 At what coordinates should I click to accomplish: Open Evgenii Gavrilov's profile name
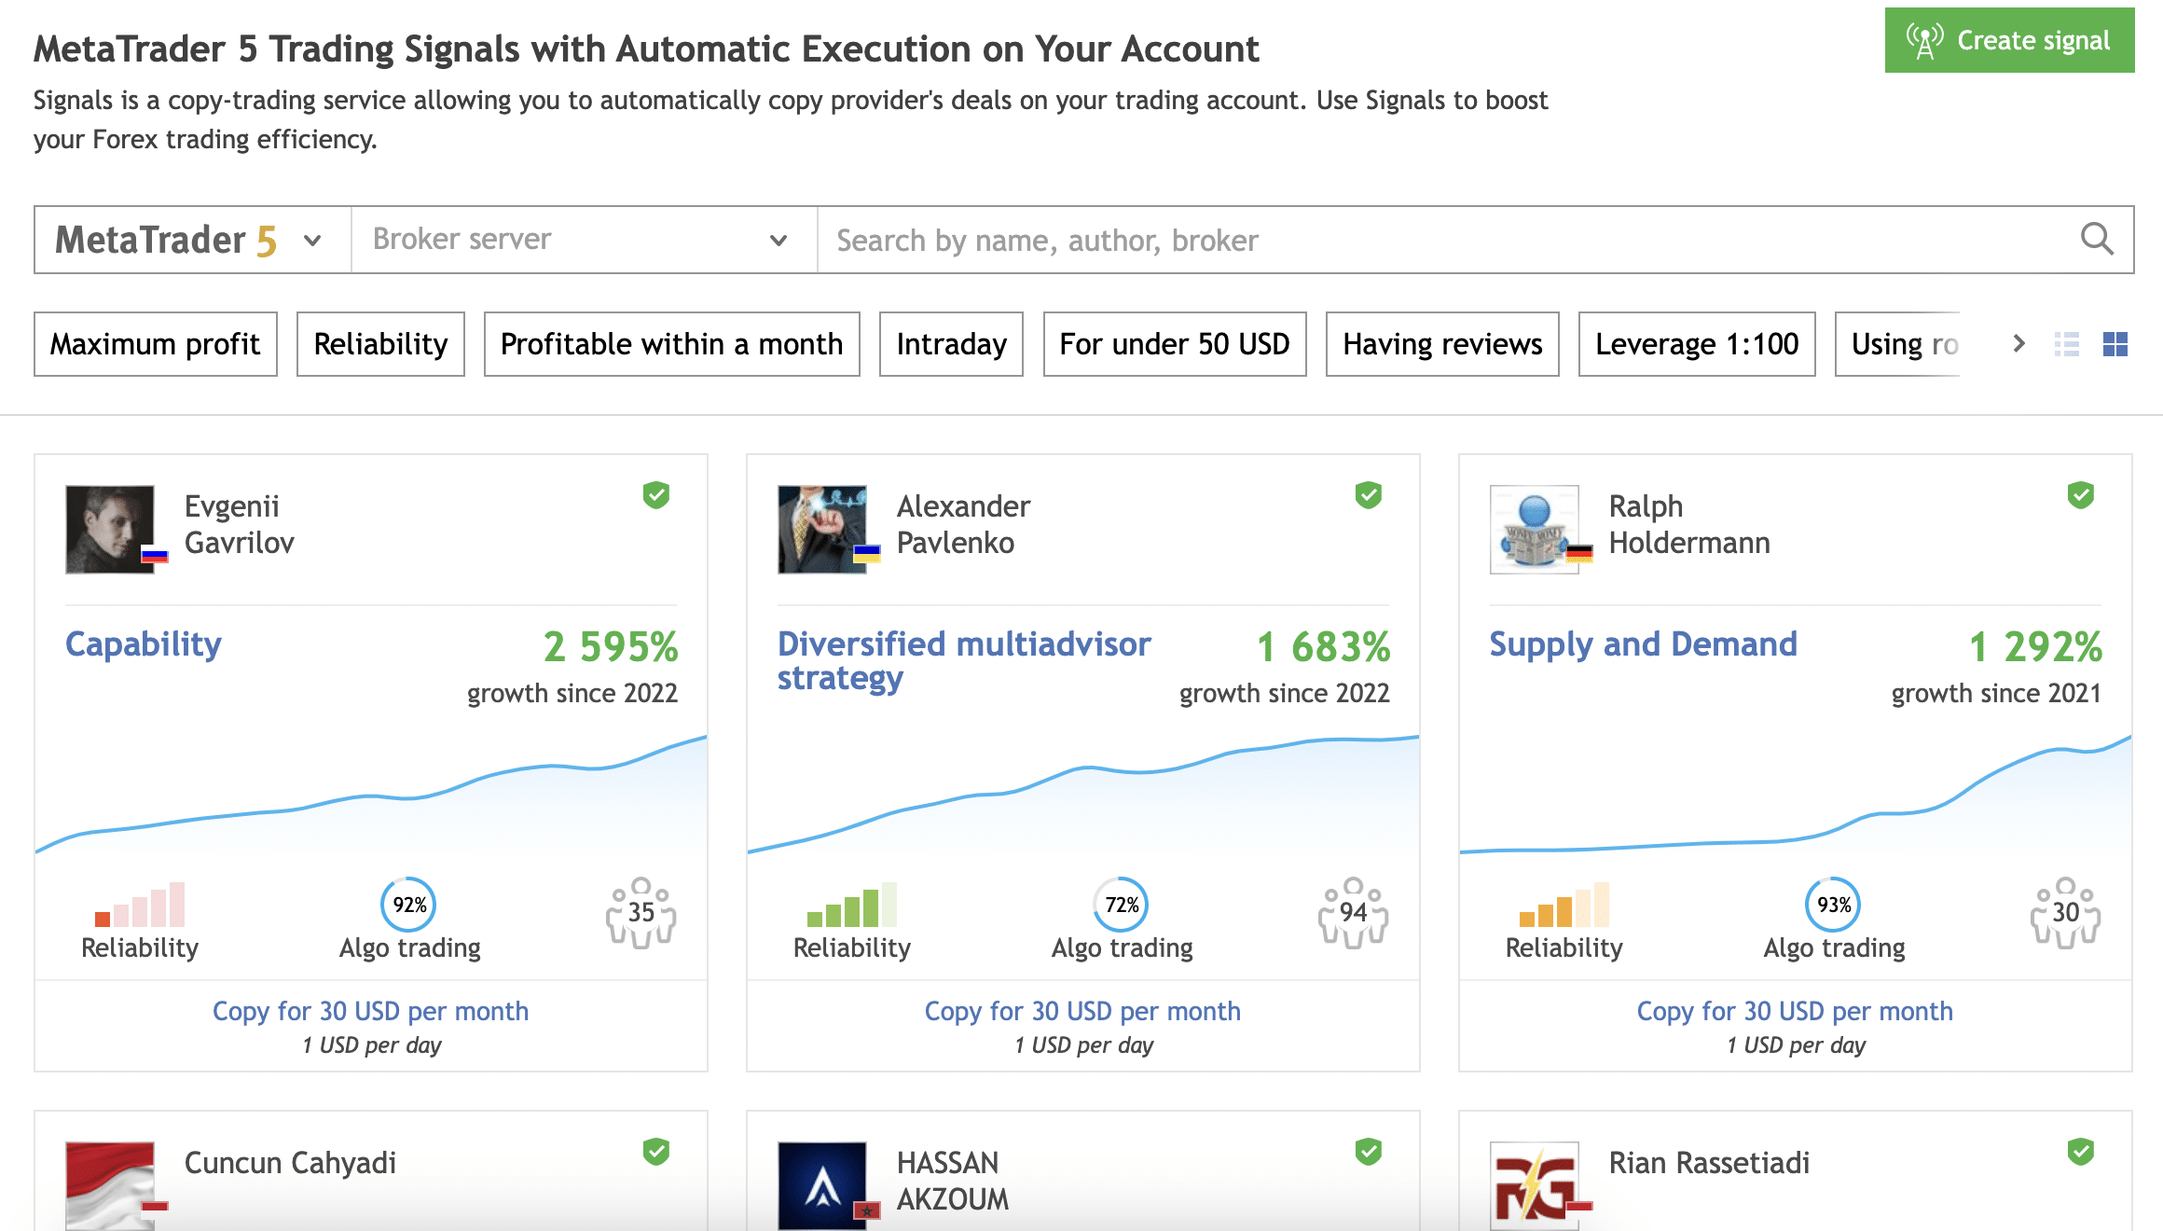240,524
